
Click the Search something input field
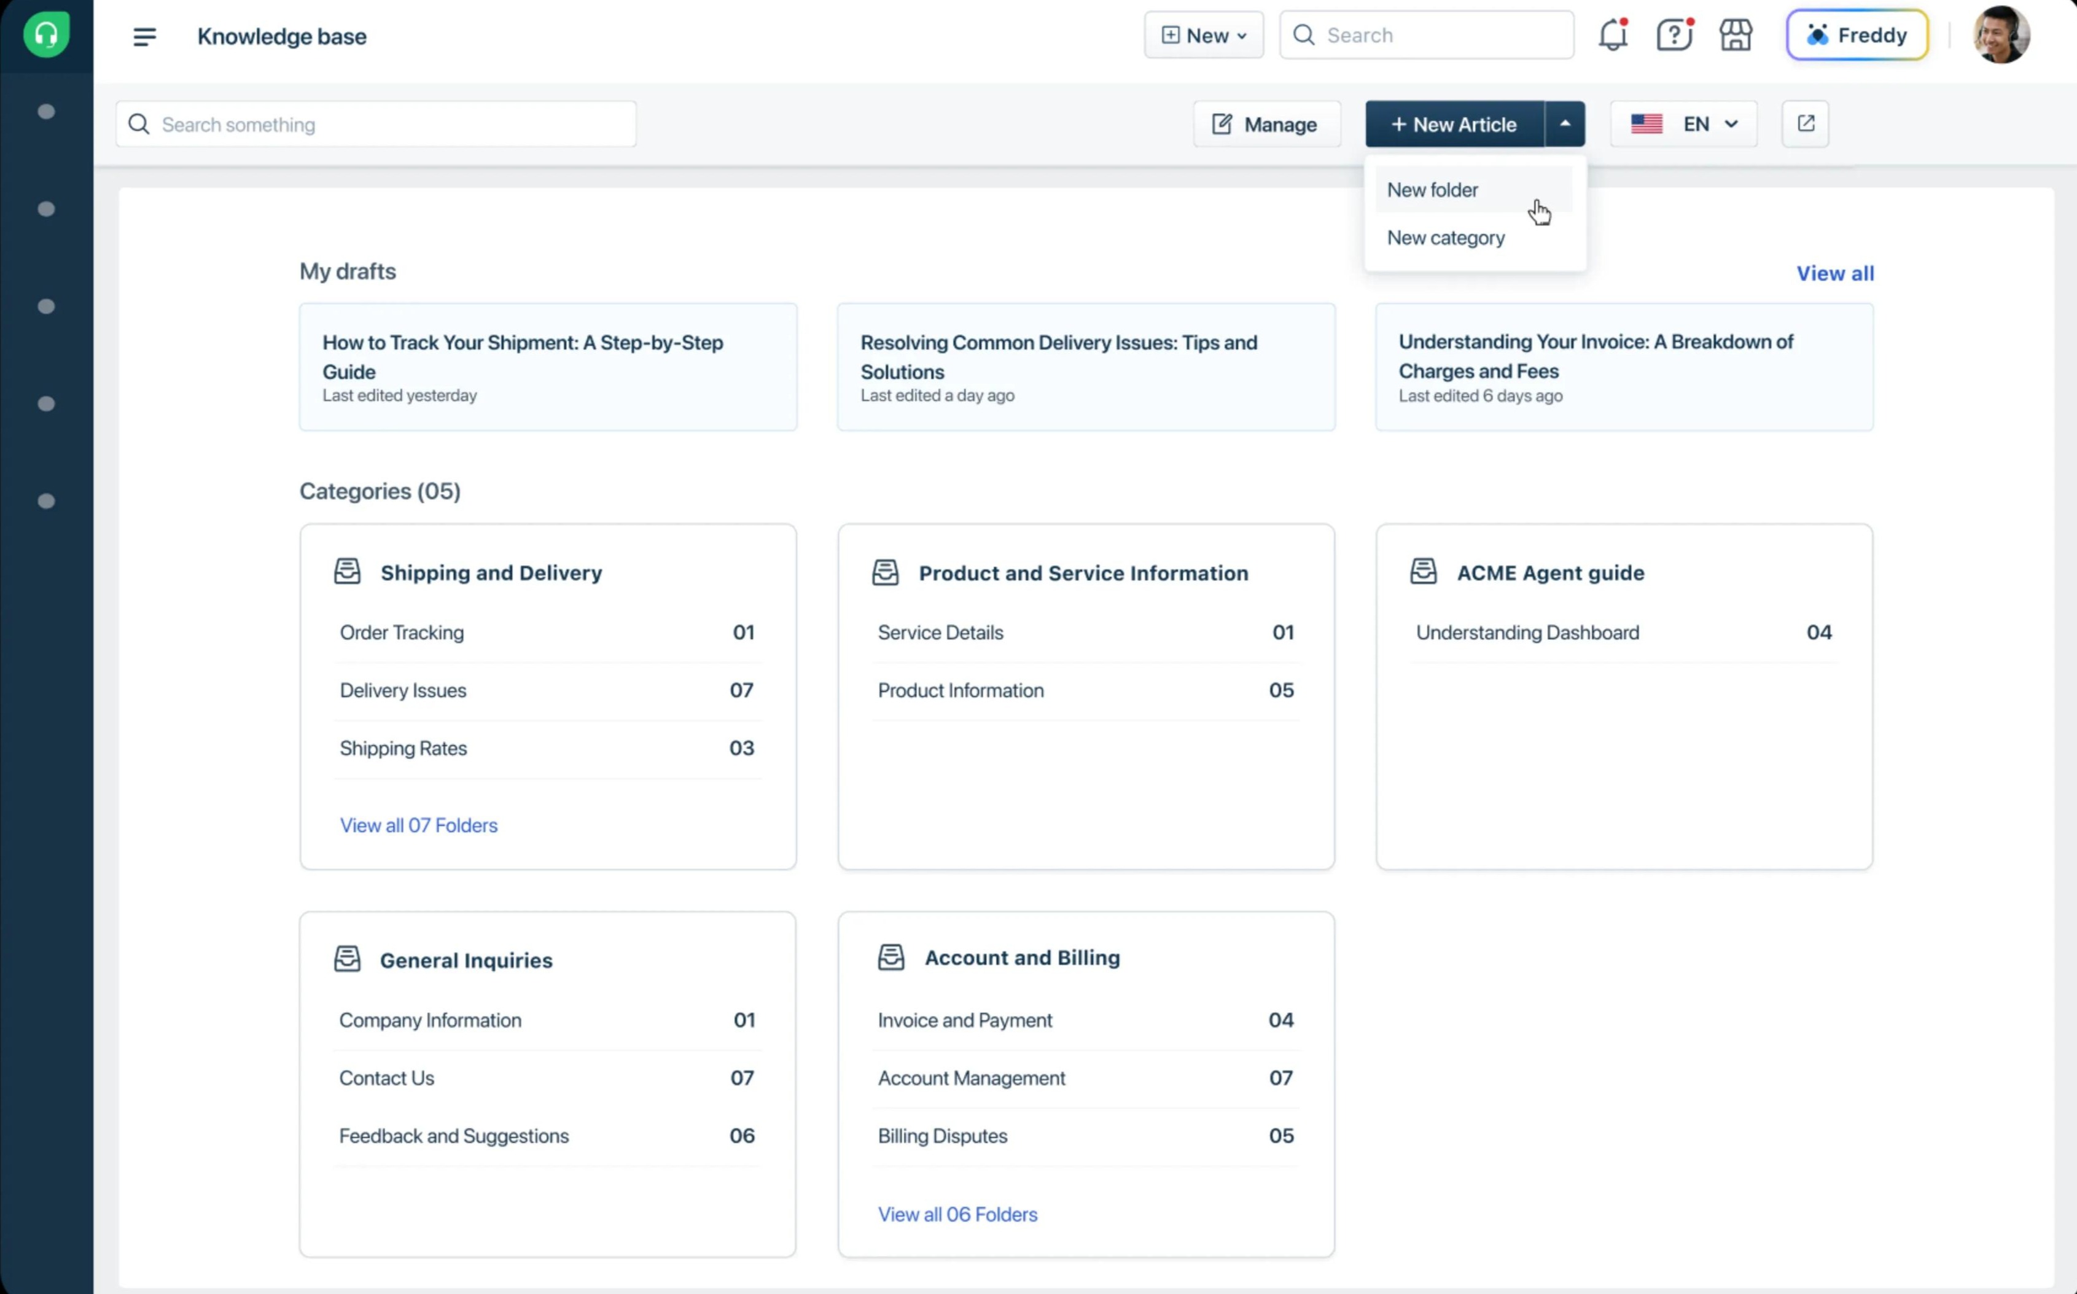click(376, 124)
